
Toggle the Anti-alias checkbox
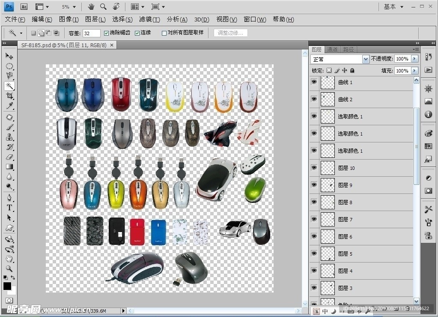106,33
